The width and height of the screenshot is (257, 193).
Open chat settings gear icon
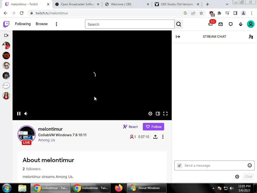coord(237,177)
